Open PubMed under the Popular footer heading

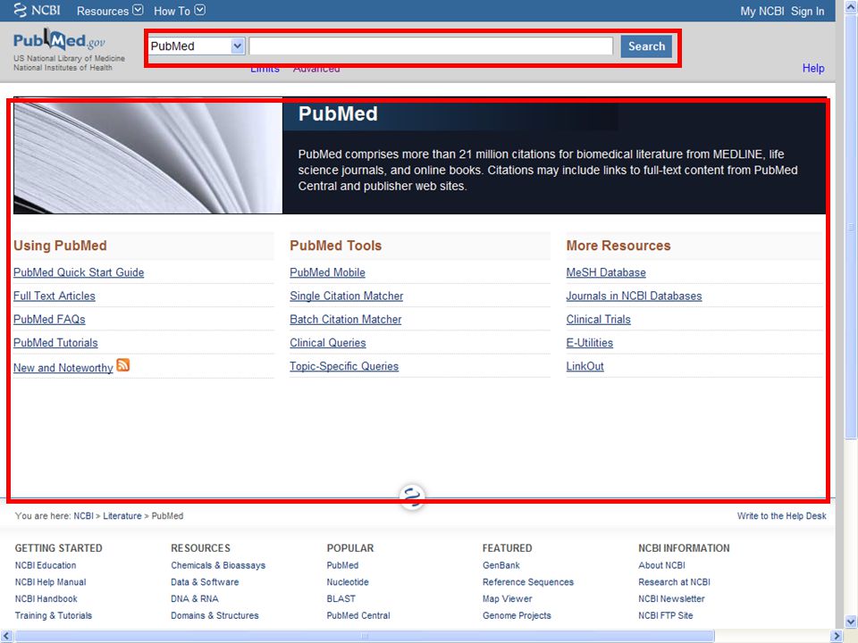[x=342, y=565]
